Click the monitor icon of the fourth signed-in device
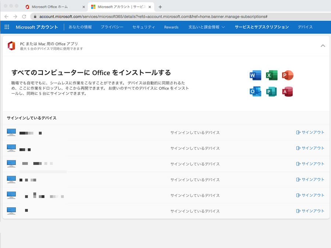Screen dimensions: 331x248 click(x=11, y=179)
